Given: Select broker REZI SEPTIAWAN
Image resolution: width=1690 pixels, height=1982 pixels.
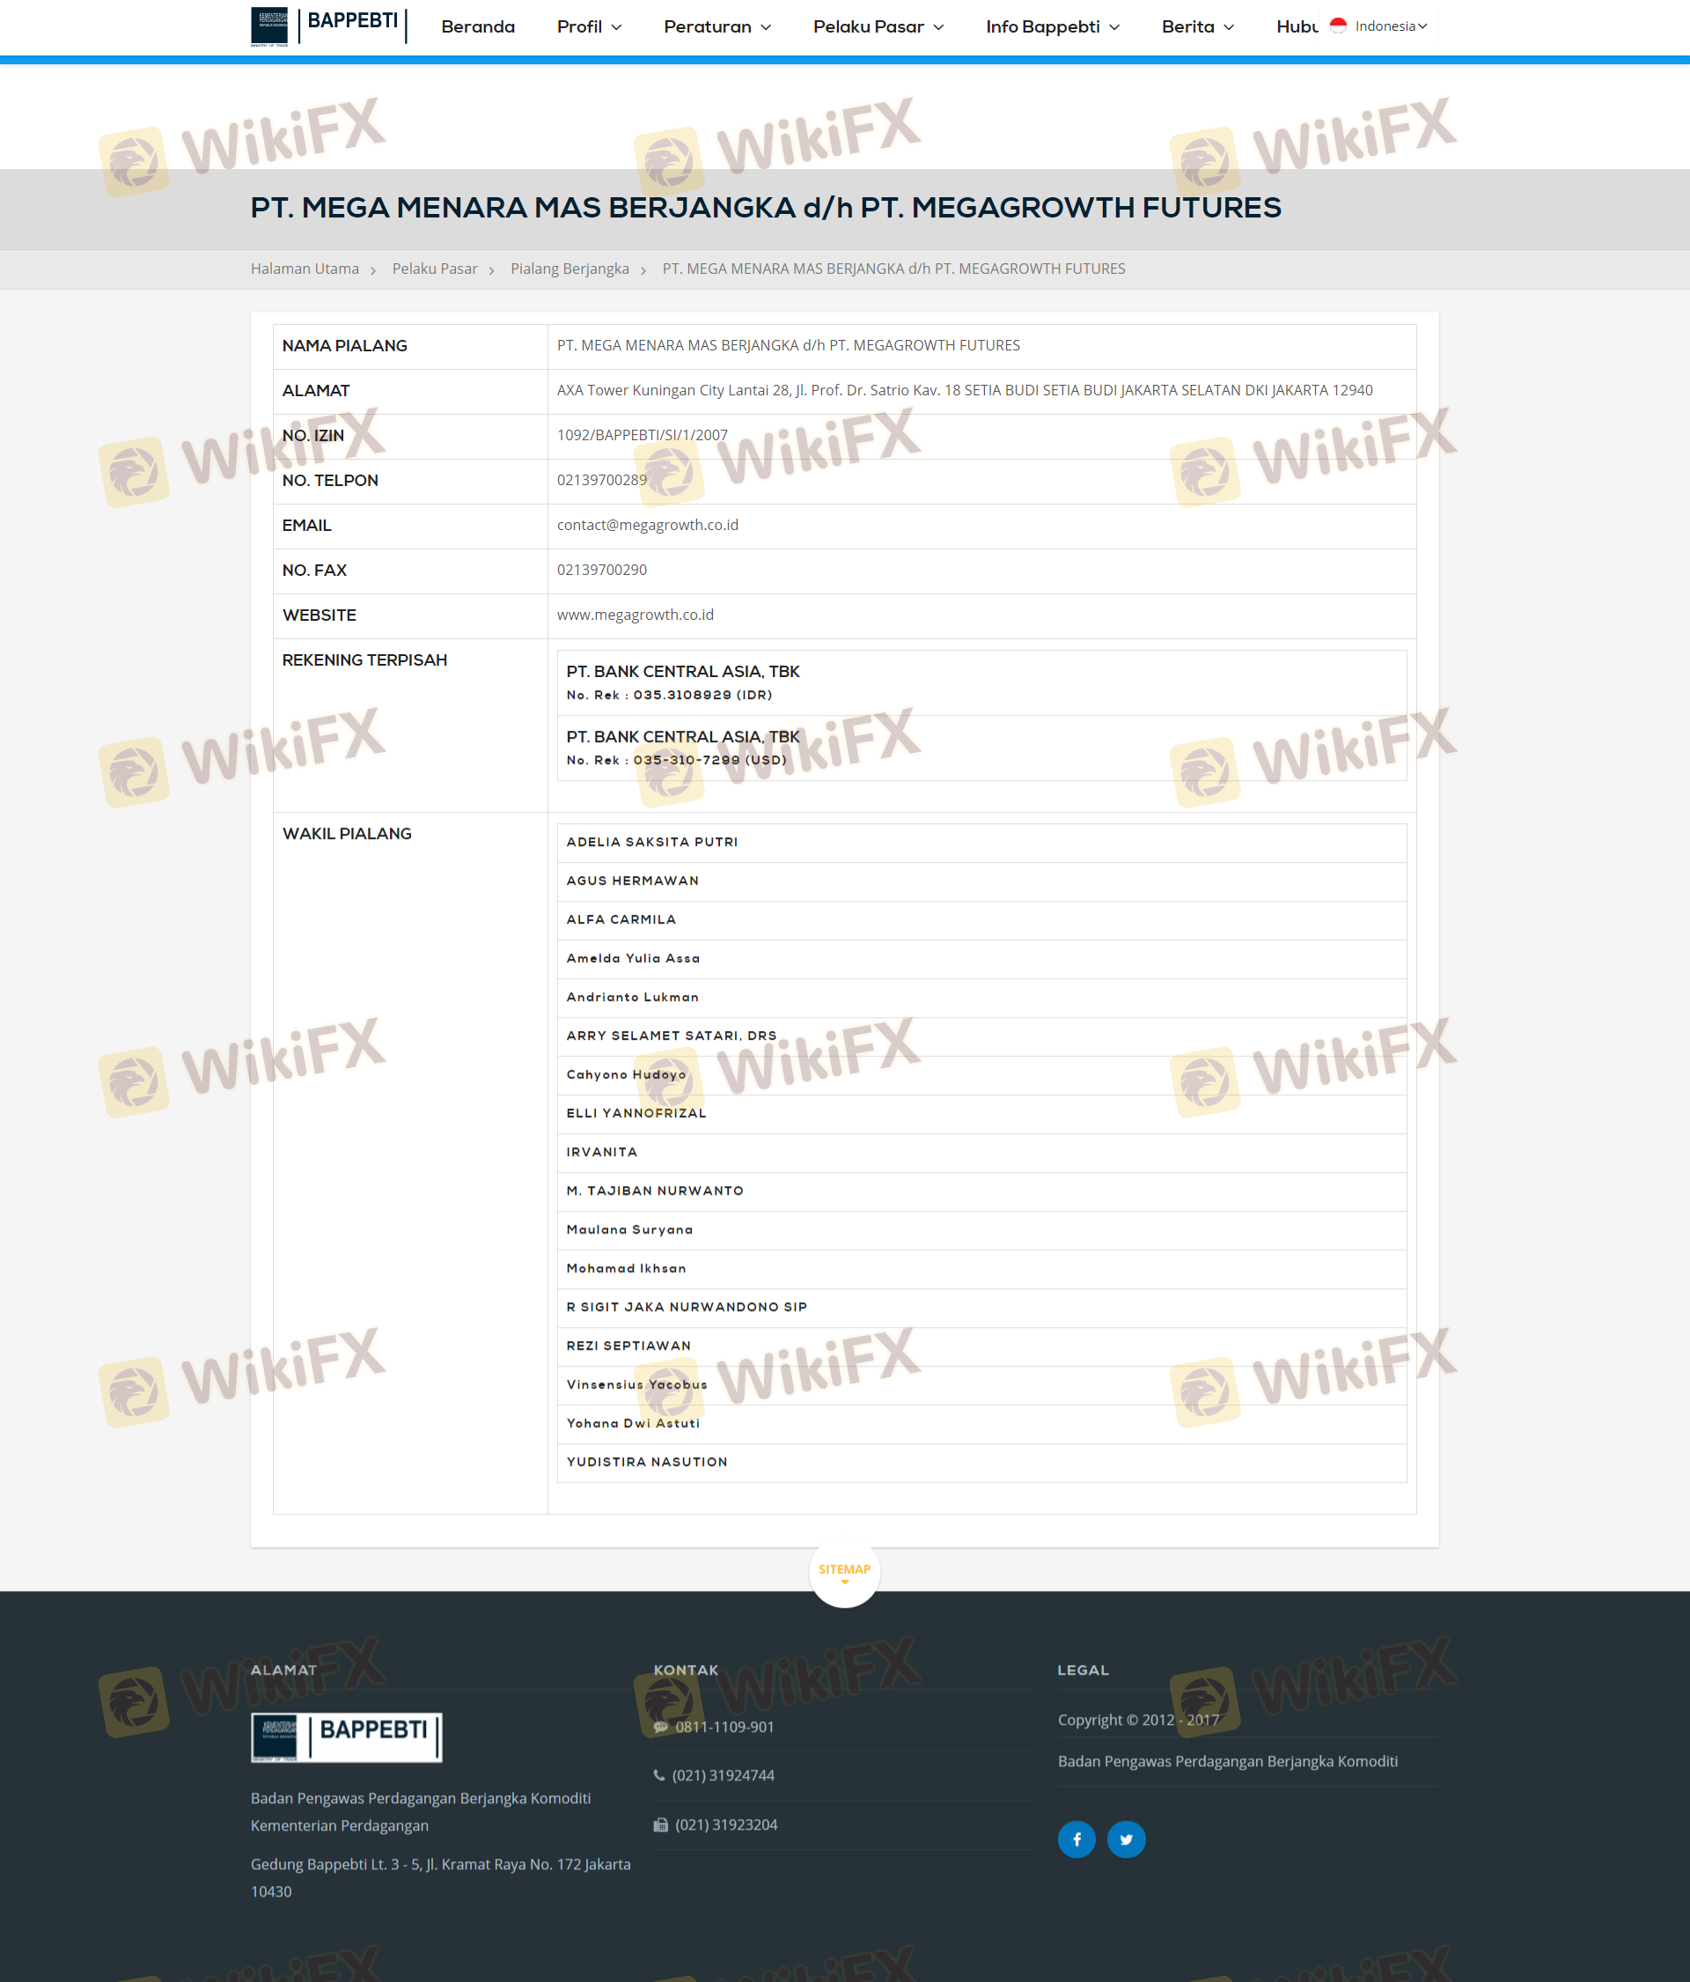Looking at the screenshot, I should pos(981,1347).
